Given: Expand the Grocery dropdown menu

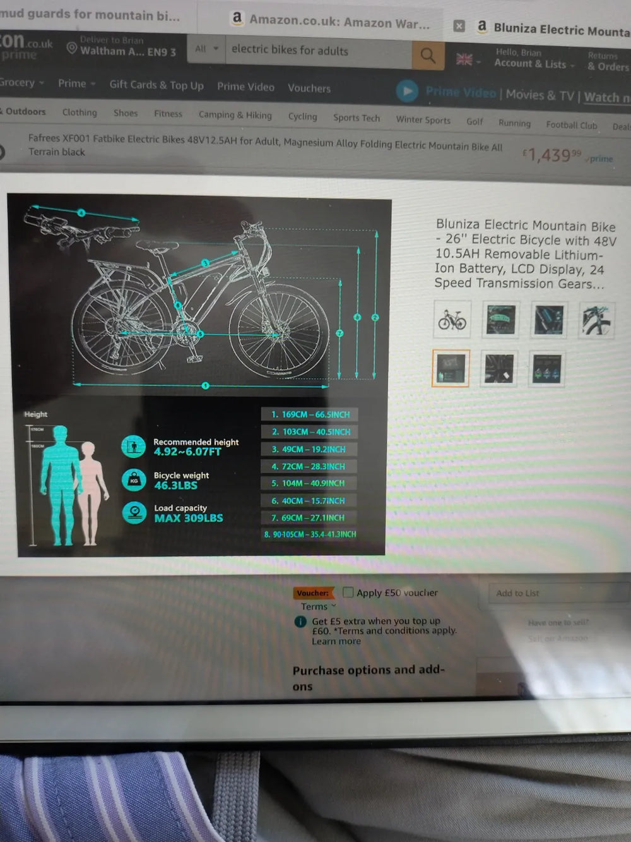Looking at the screenshot, I should [22, 82].
